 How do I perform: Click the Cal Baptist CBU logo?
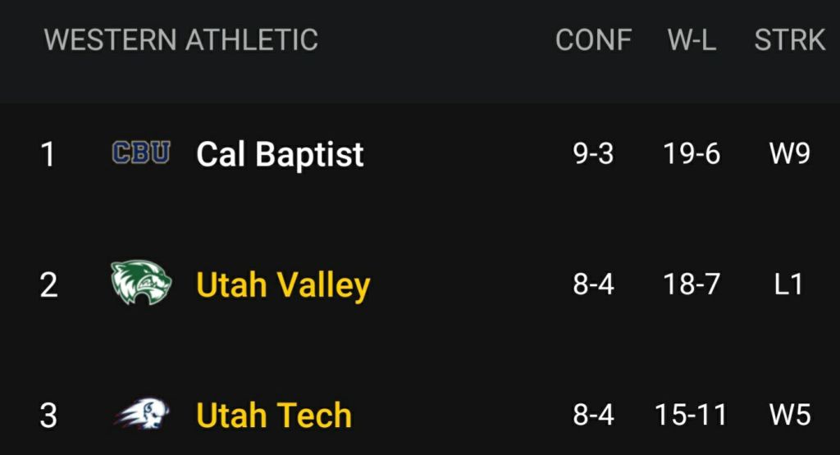coord(140,153)
